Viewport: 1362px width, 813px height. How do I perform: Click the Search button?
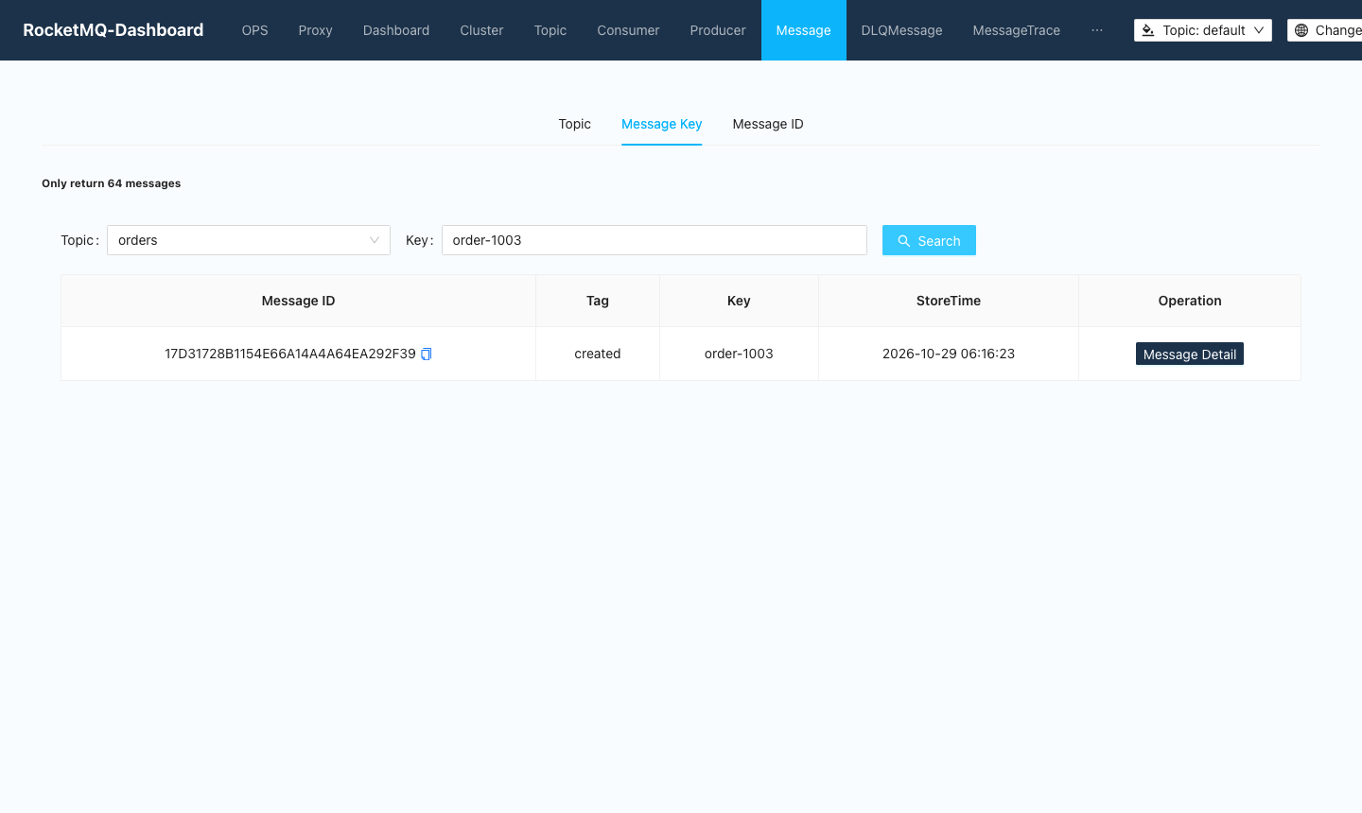pyautogui.click(x=929, y=240)
